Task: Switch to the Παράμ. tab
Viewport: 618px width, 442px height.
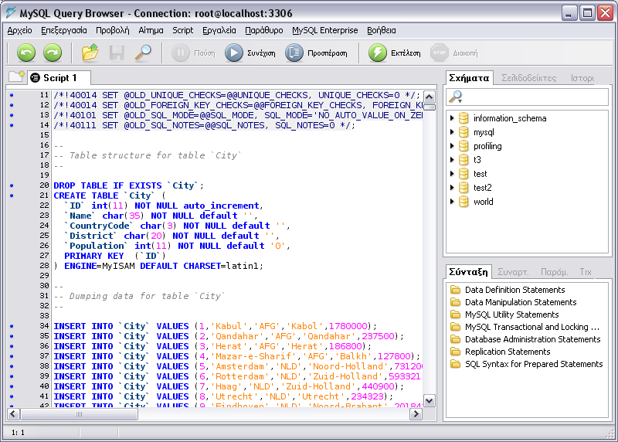Action: point(554,272)
